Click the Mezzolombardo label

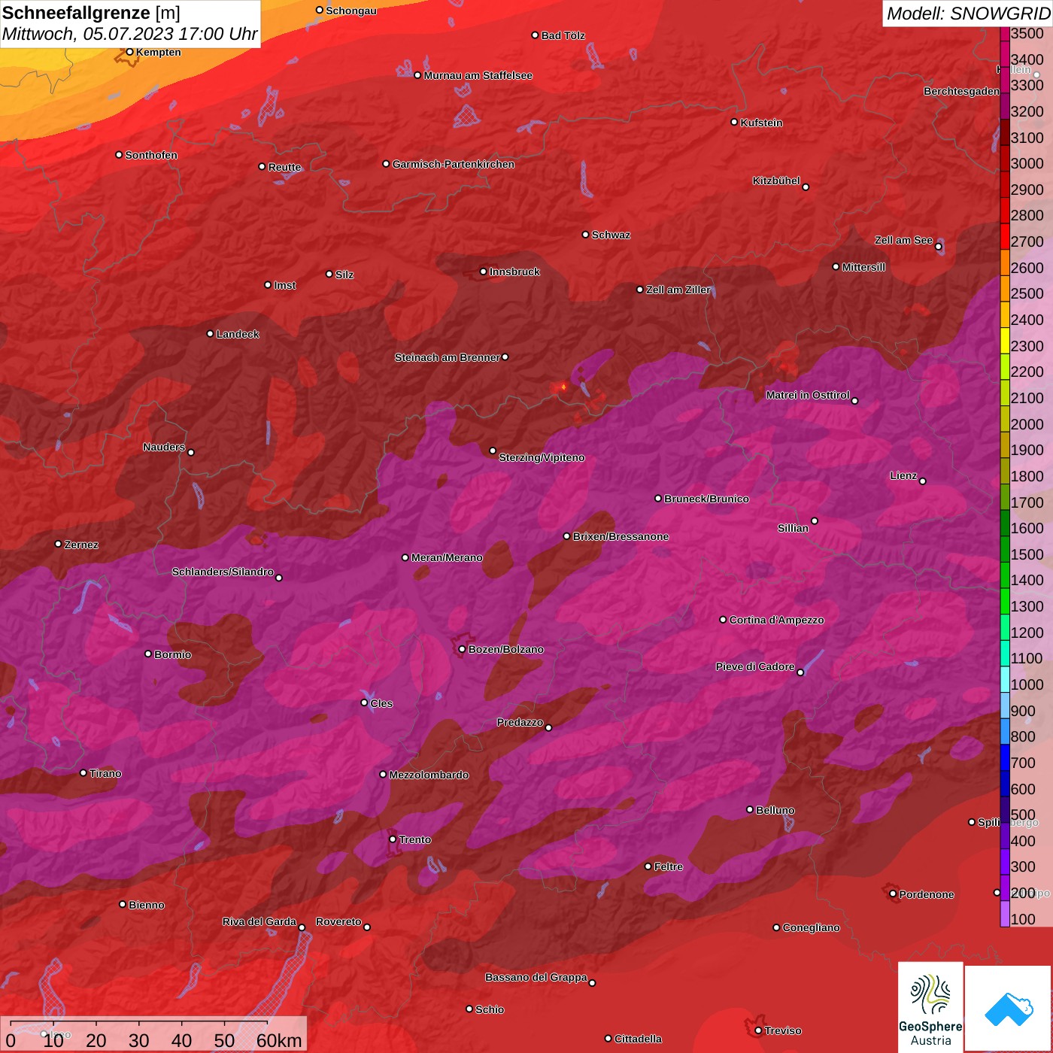point(429,775)
